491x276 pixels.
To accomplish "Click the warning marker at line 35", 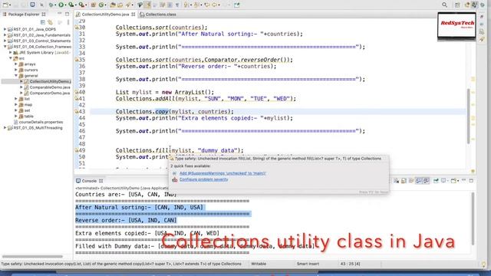I will (77, 60).
